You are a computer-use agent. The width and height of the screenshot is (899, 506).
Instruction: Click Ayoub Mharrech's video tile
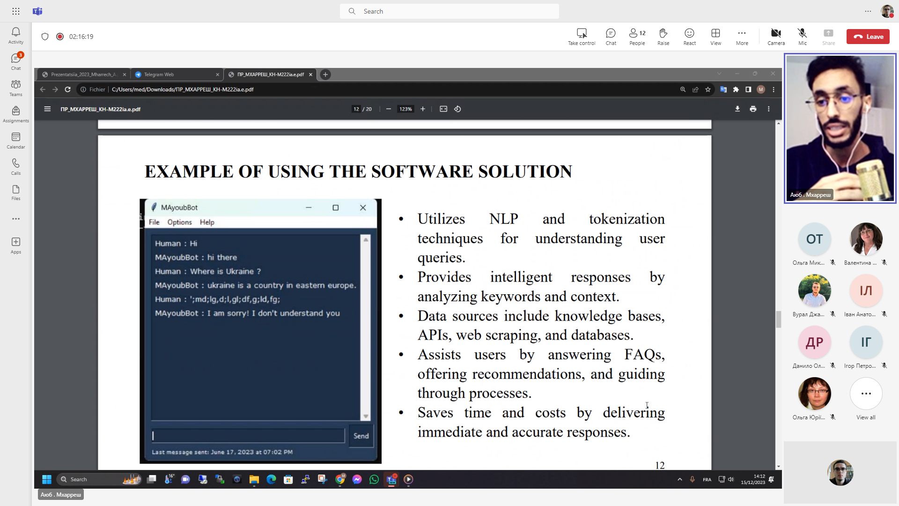840,128
